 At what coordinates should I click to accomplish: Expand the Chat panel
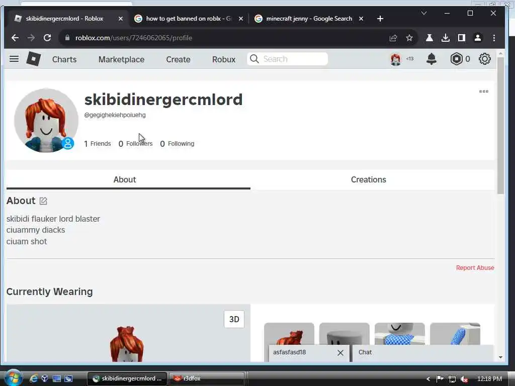[422, 353]
